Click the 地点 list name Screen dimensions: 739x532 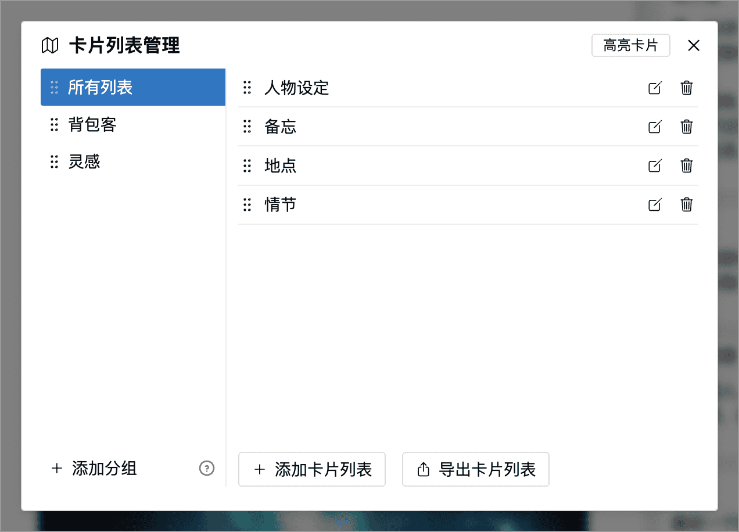coord(281,166)
